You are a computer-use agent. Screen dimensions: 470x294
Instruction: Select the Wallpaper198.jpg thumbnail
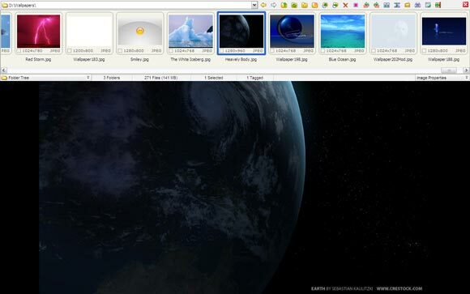tap(292, 31)
